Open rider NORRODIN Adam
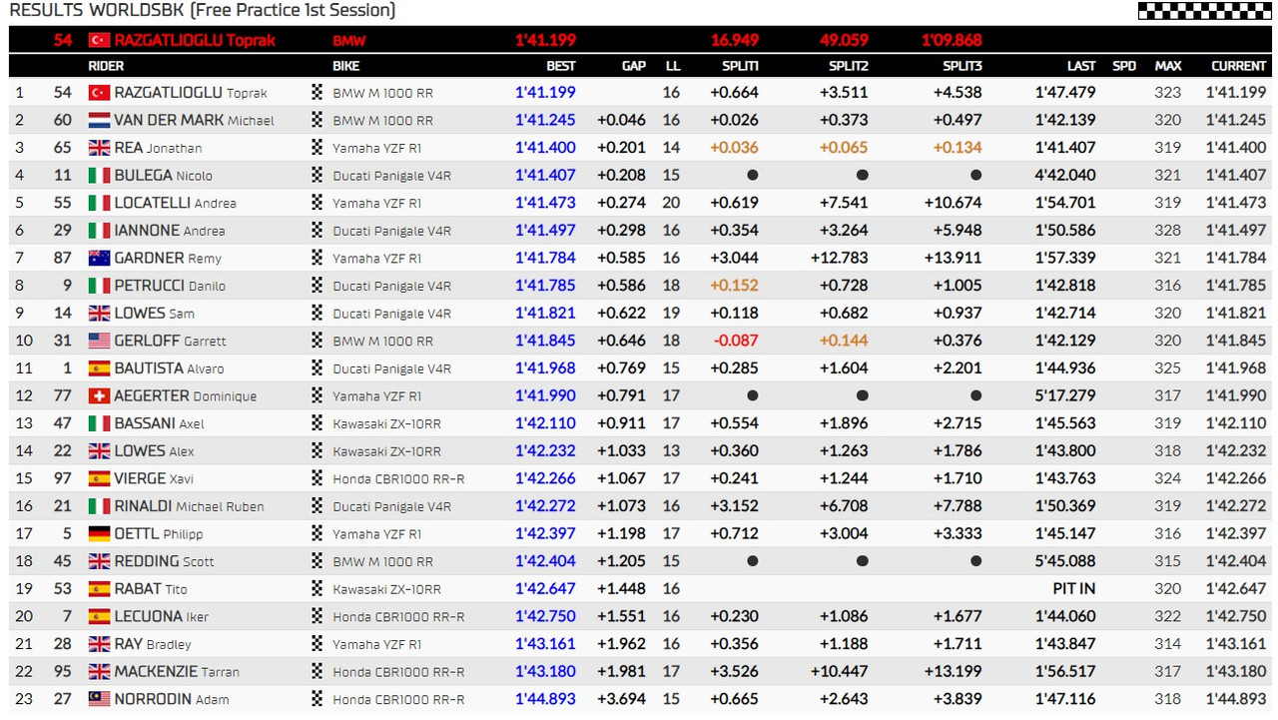Image resolution: width=1278 pixels, height=720 pixels. point(172,699)
